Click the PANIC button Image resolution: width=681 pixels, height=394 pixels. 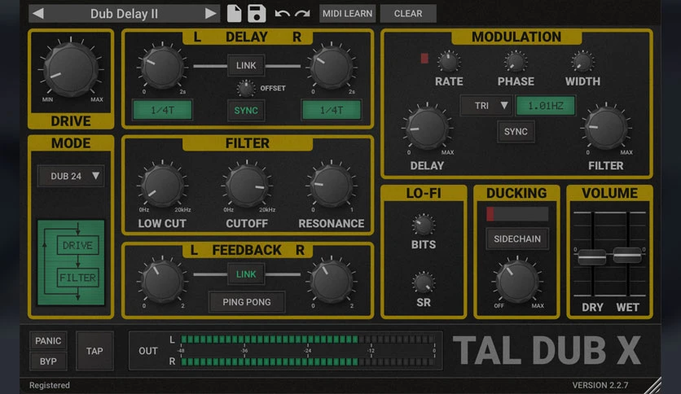pos(48,340)
